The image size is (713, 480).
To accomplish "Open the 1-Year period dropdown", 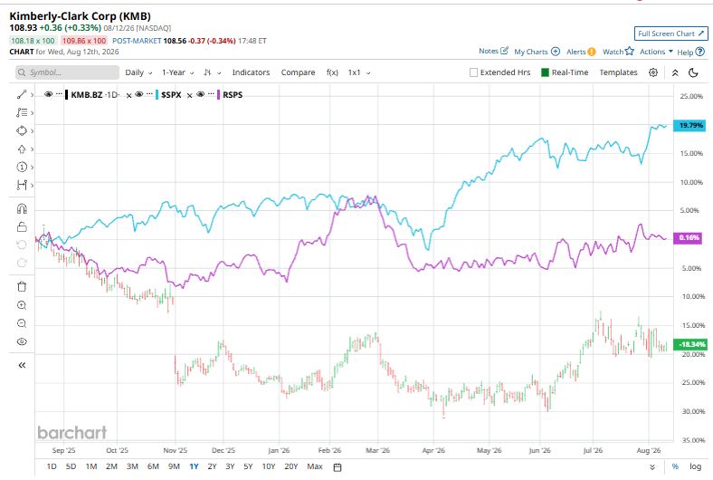I will 177,72.
